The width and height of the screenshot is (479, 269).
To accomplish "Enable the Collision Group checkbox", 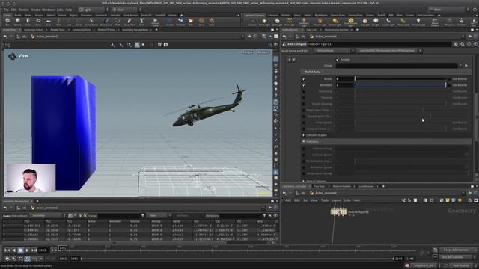I will [x=304, y=149].
